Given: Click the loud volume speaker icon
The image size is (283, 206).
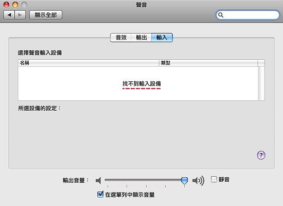Looking at the screenshot, I should 198,180.
